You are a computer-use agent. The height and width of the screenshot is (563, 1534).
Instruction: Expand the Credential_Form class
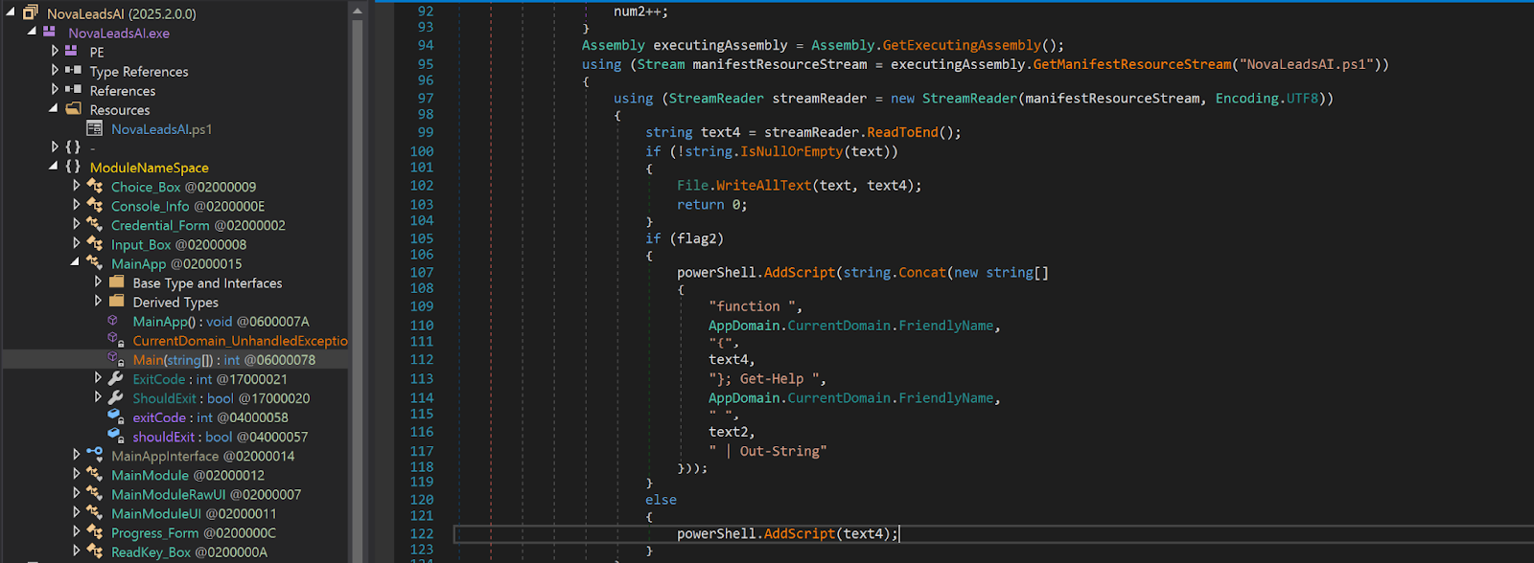(77, 224)
